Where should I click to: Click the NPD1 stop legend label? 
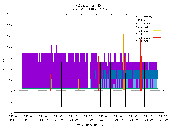point(143,34)
